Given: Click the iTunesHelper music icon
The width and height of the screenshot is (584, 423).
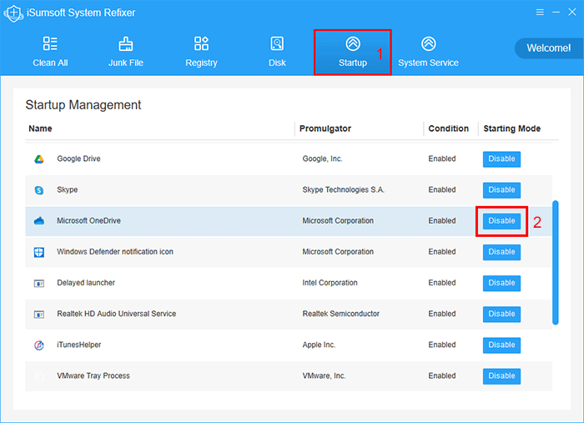Looking at the screenshot, I should coord(39,345).
